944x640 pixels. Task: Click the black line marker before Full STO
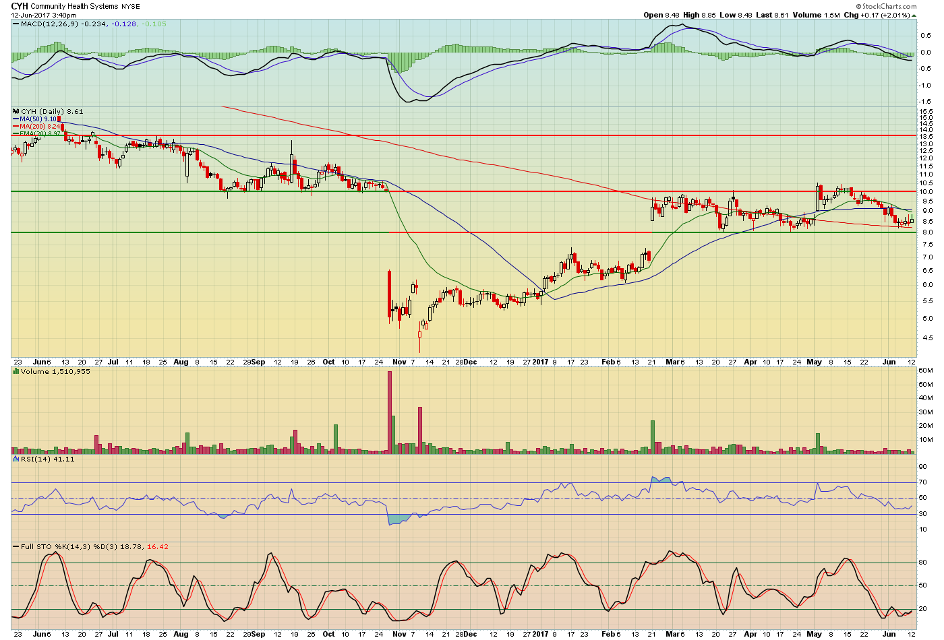(16, 546)
